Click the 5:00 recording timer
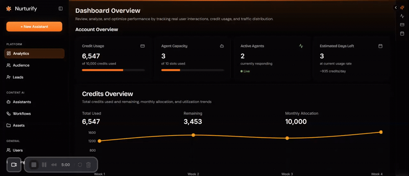409x176 pixels. [66, 165]
